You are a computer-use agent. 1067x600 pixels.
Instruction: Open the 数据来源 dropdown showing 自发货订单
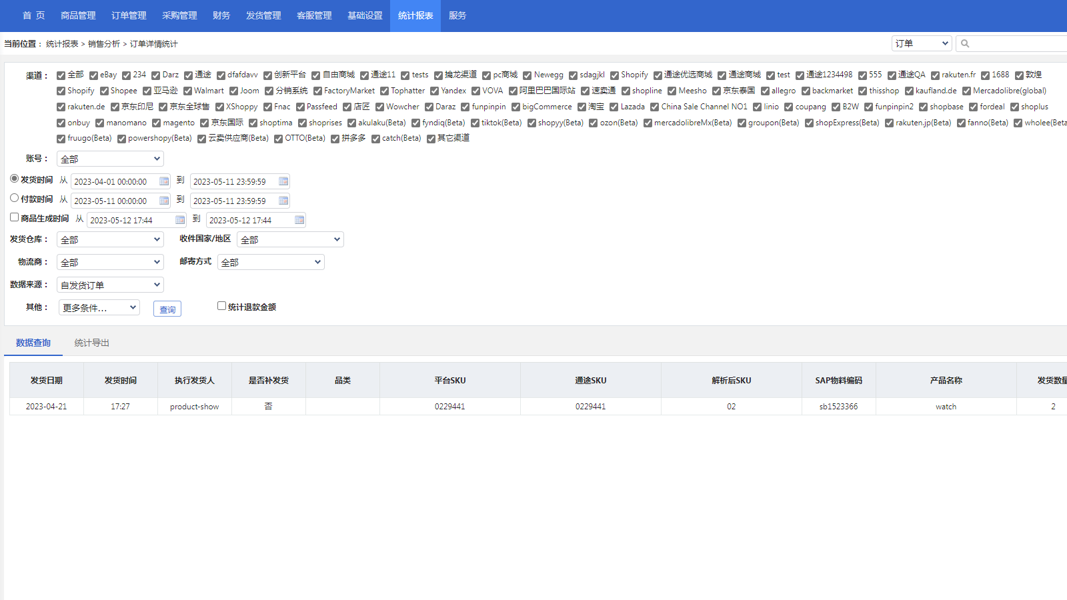click(x=110, y=285)
